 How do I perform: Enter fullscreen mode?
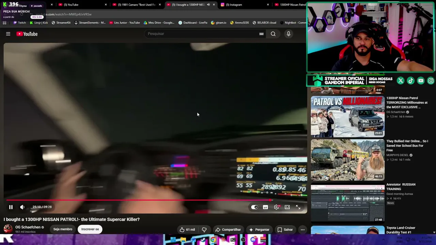pyautogui.click(x=298, y=207)
